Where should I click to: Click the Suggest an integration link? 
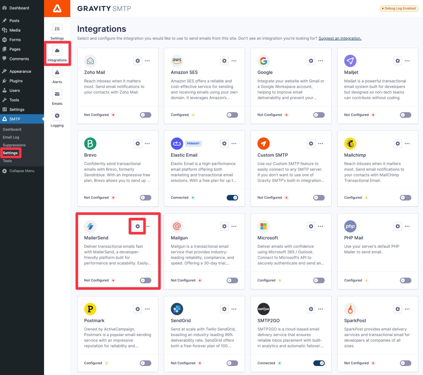coord(340,38)
